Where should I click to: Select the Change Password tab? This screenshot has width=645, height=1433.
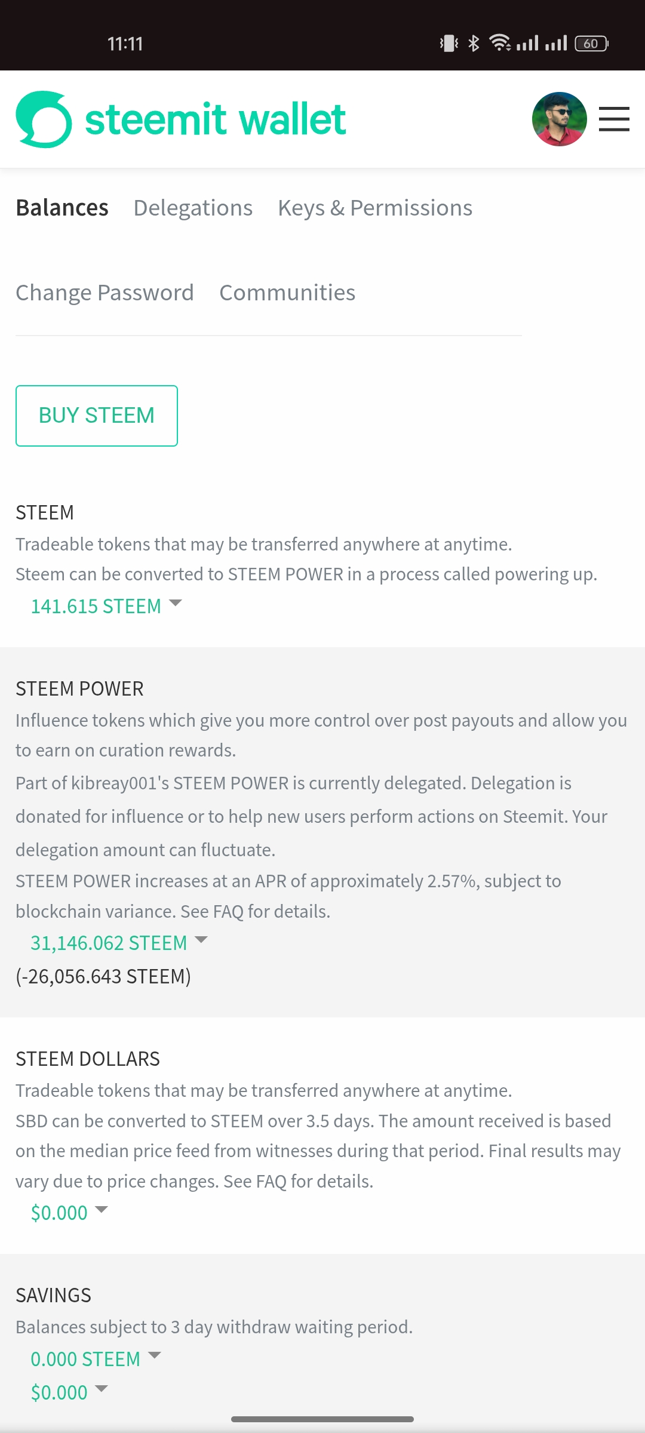click(105, 293)
